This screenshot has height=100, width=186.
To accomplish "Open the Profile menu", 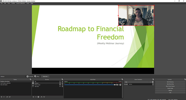I will click(13, 3).
